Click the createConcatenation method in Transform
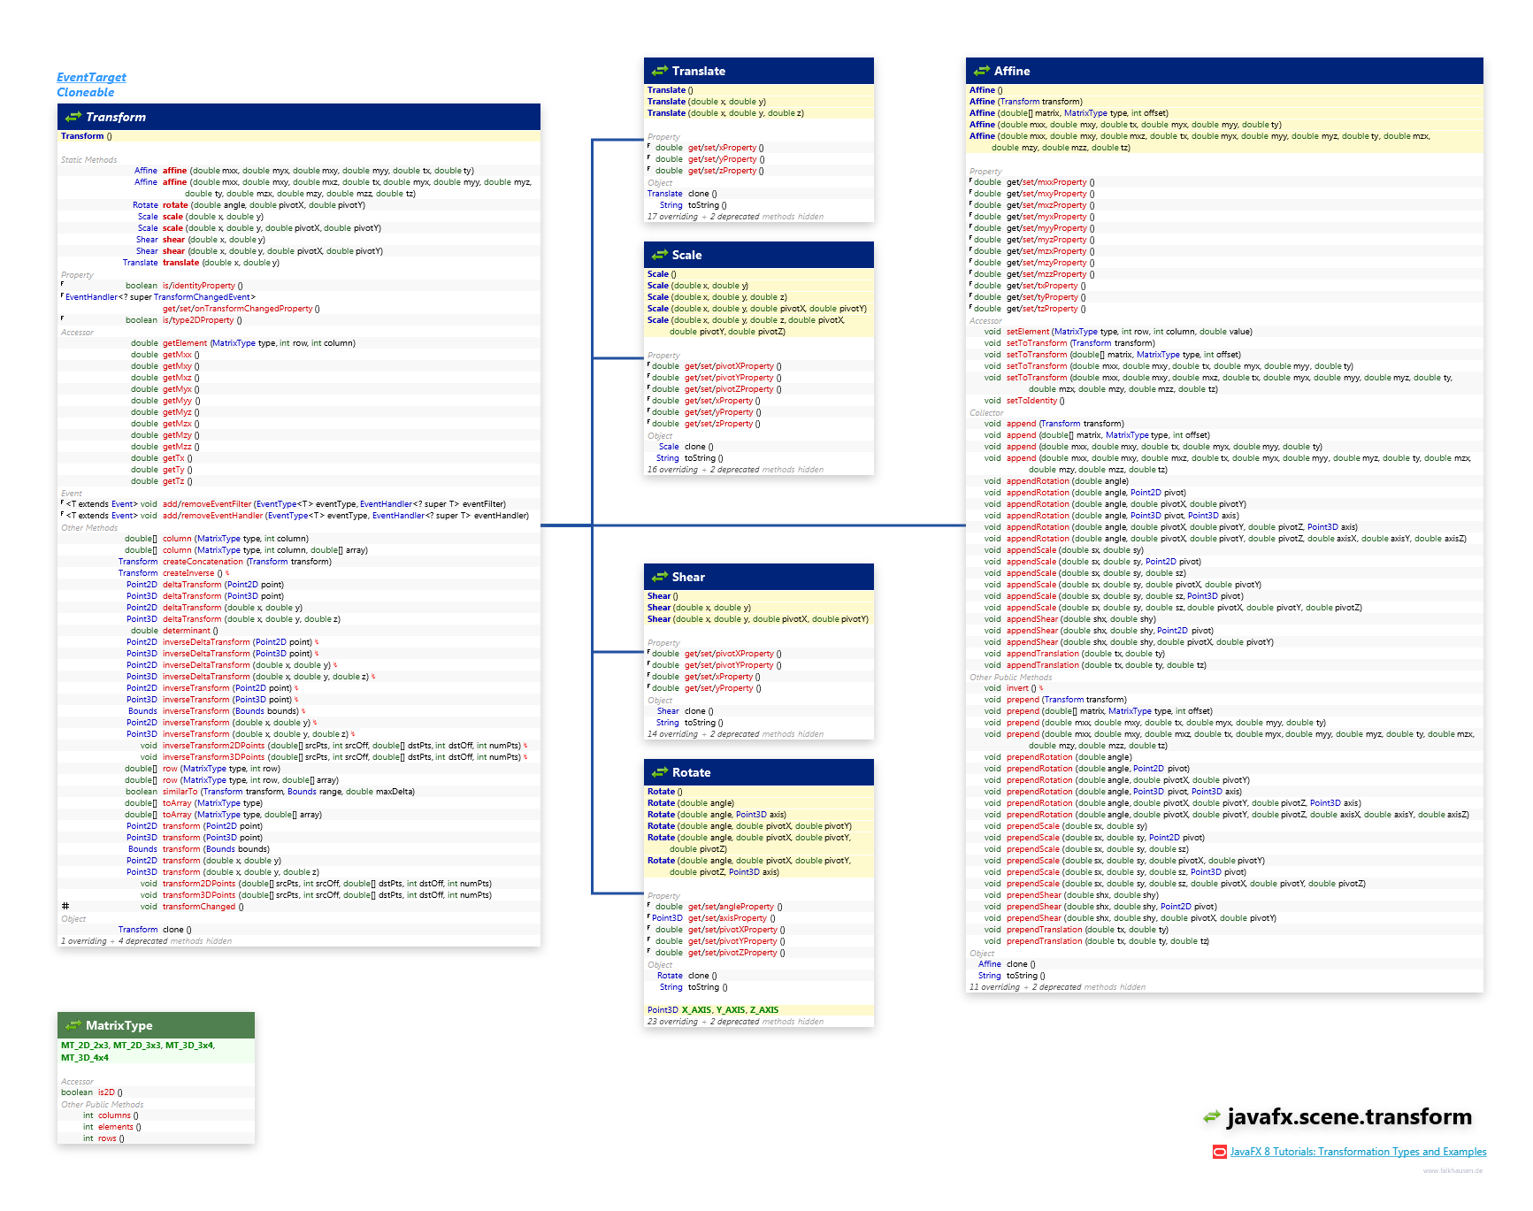1533x1211 pixels. [x=203, y=562]
